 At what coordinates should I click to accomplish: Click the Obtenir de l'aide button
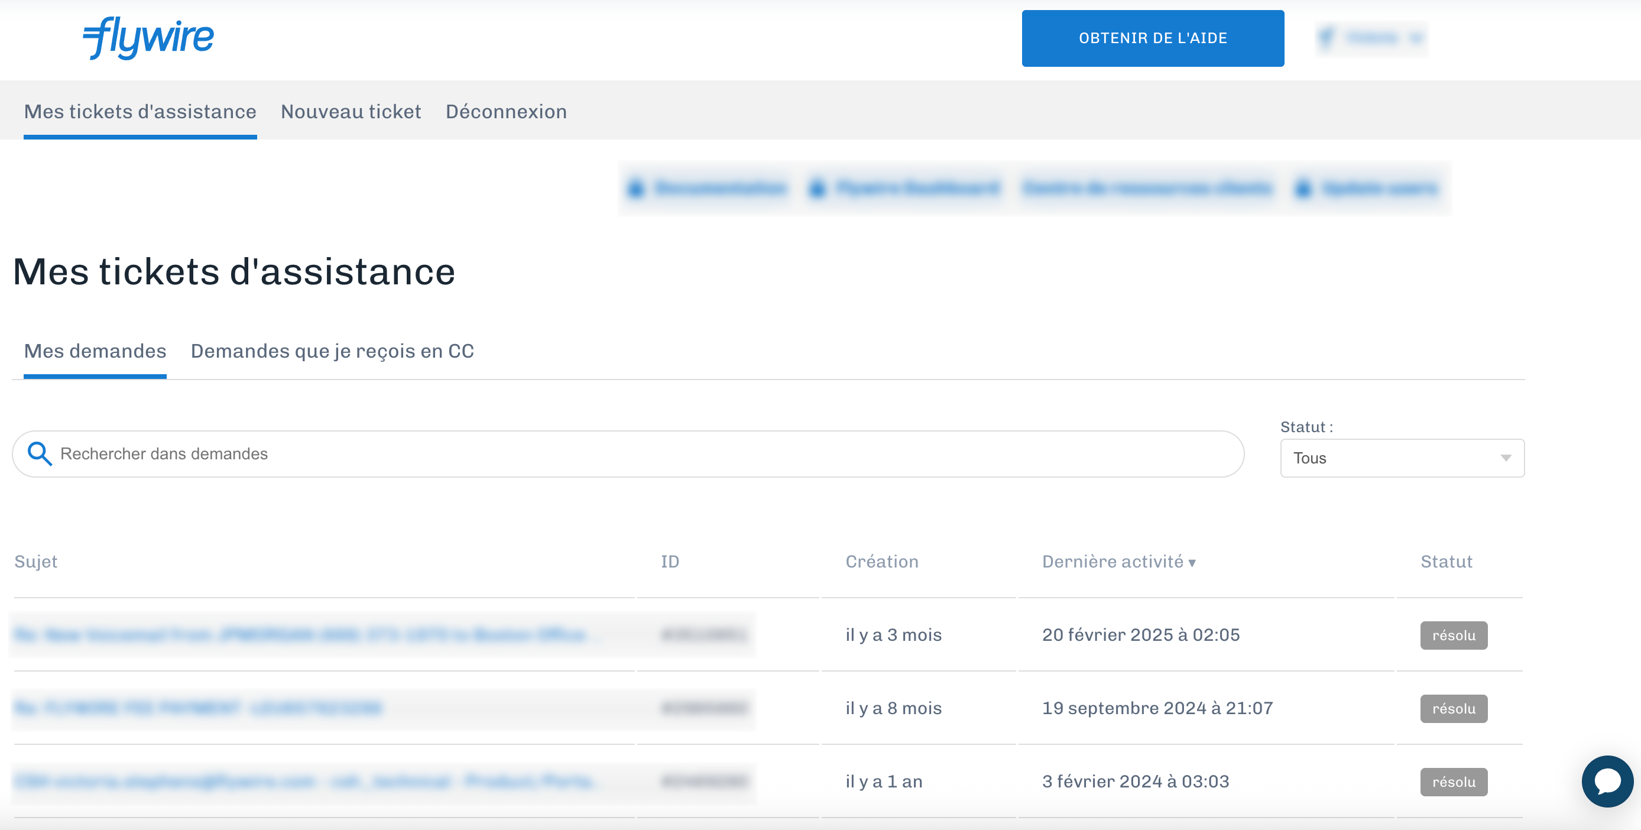click(1152, 38)
